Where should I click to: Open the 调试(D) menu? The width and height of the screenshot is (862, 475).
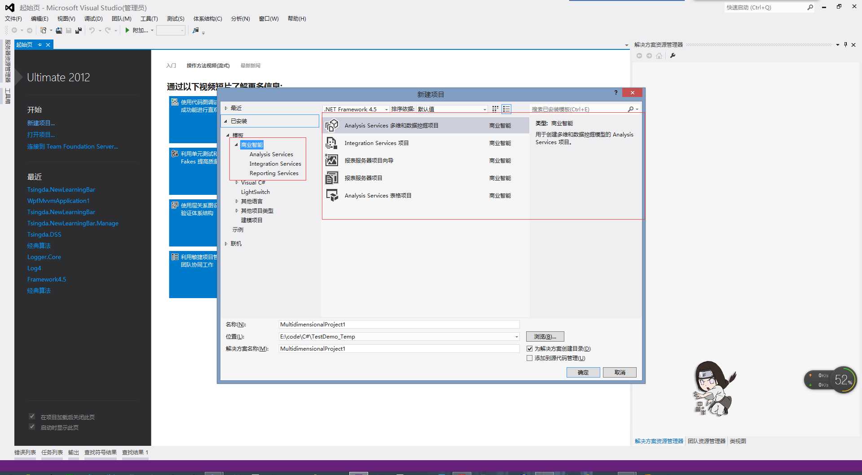(93, 18)
